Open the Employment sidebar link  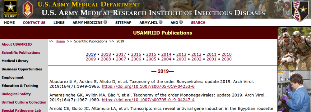point(12,78)
